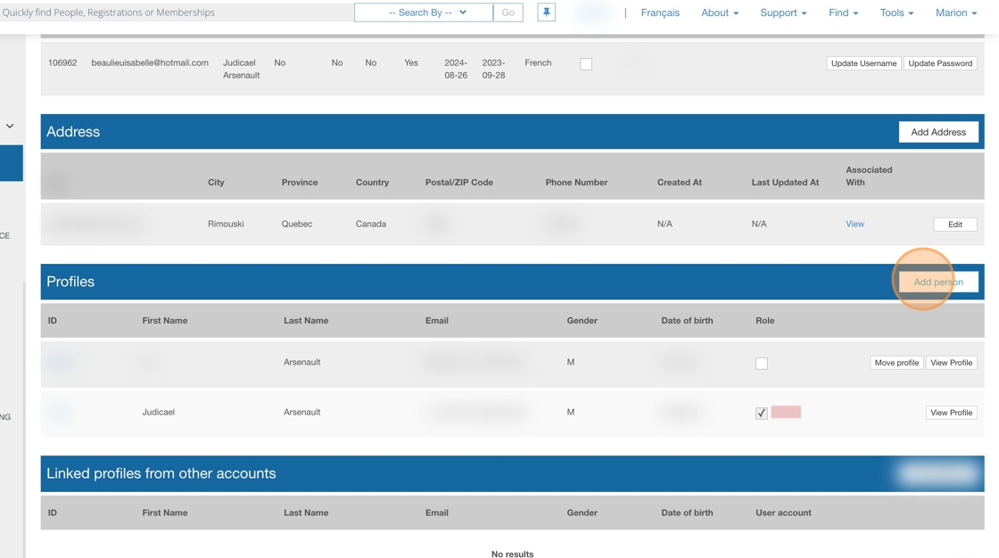Click Add person in Profiles

(x=937, y=282)
